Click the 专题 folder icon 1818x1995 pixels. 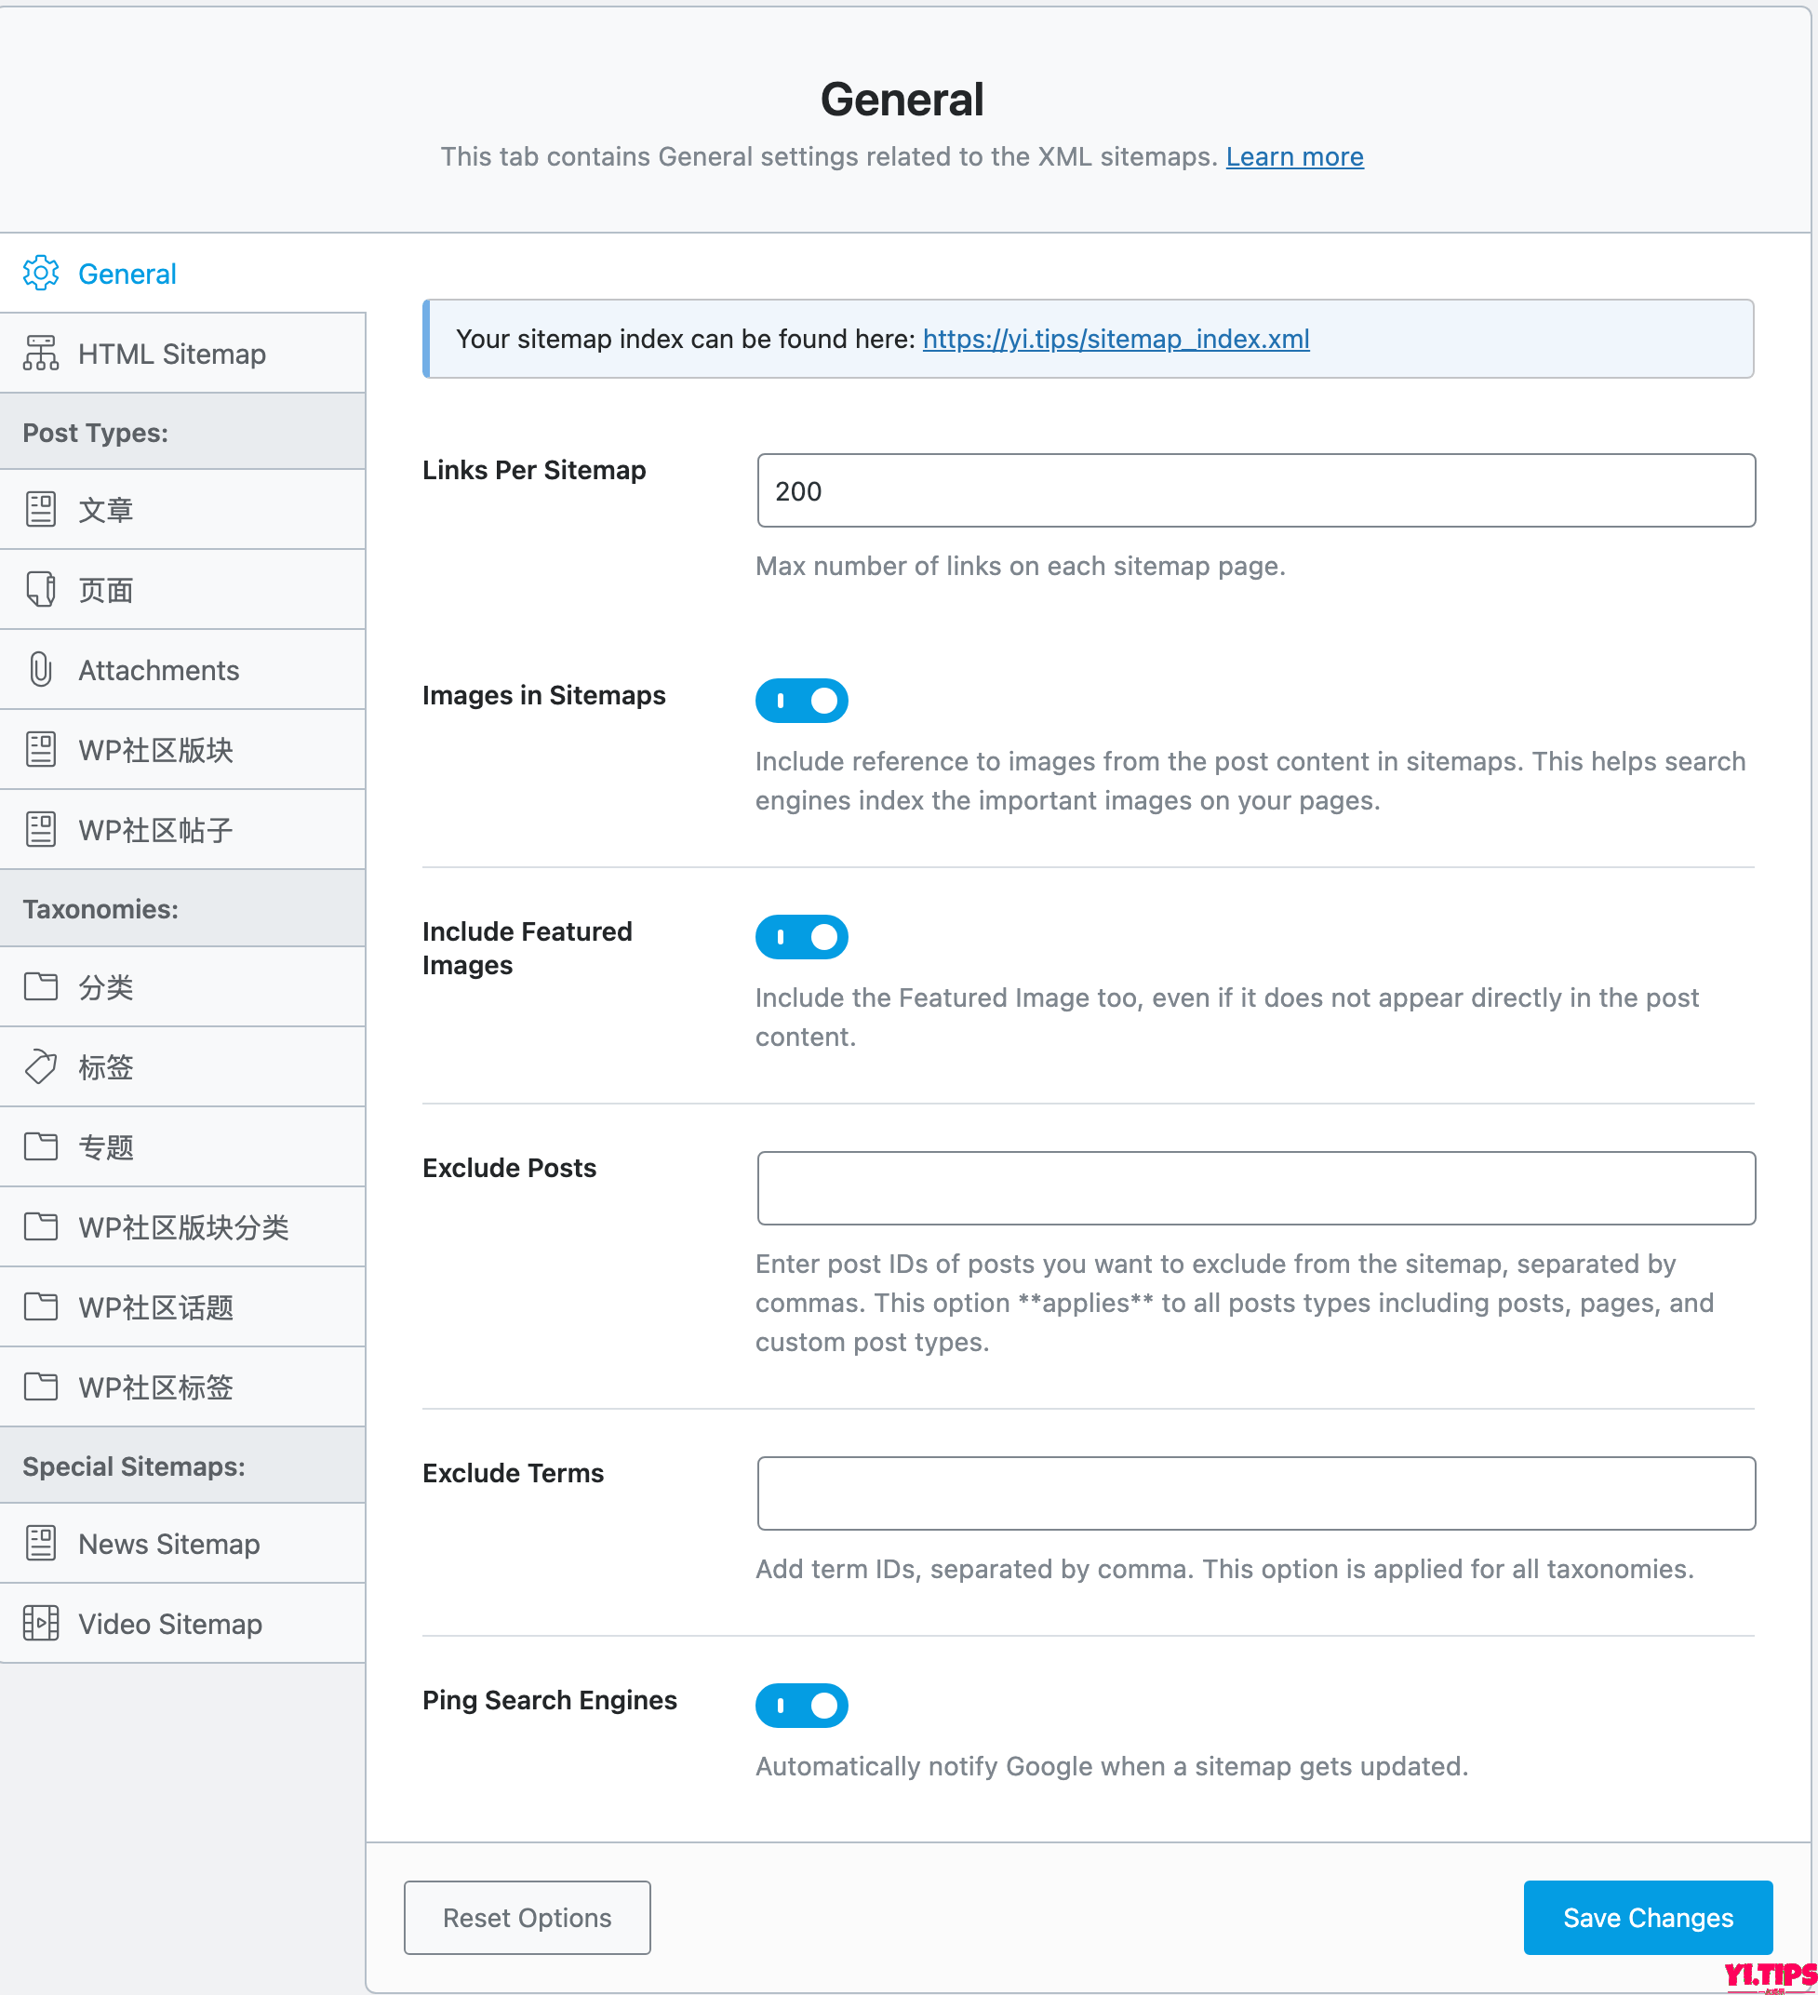pyautogui.click(x=41, y=1146)
